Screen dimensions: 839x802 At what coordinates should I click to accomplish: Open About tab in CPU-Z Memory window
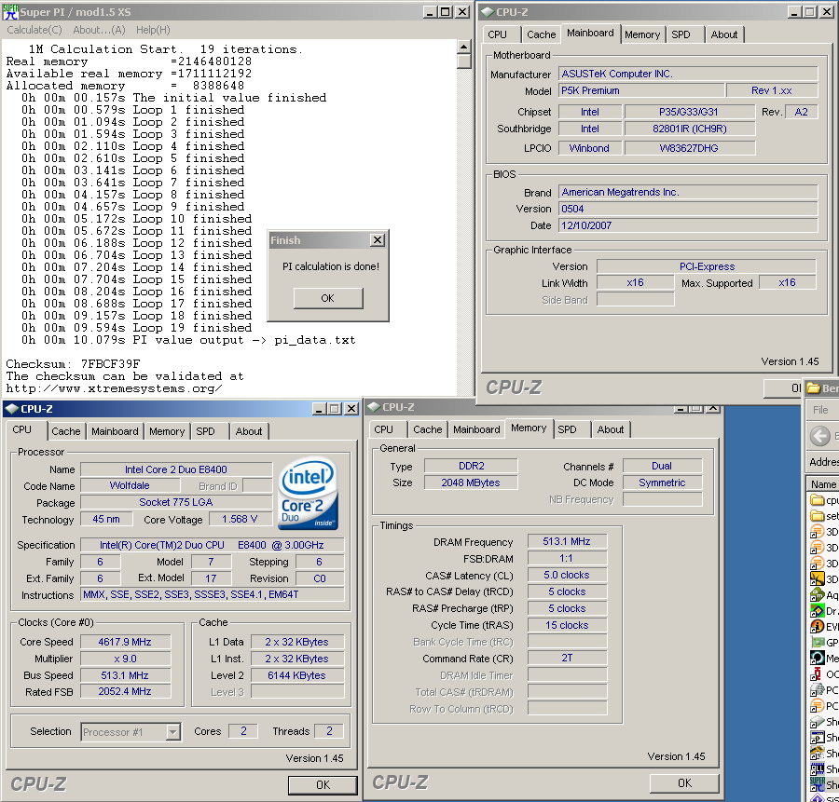click(x=611, y=429)
